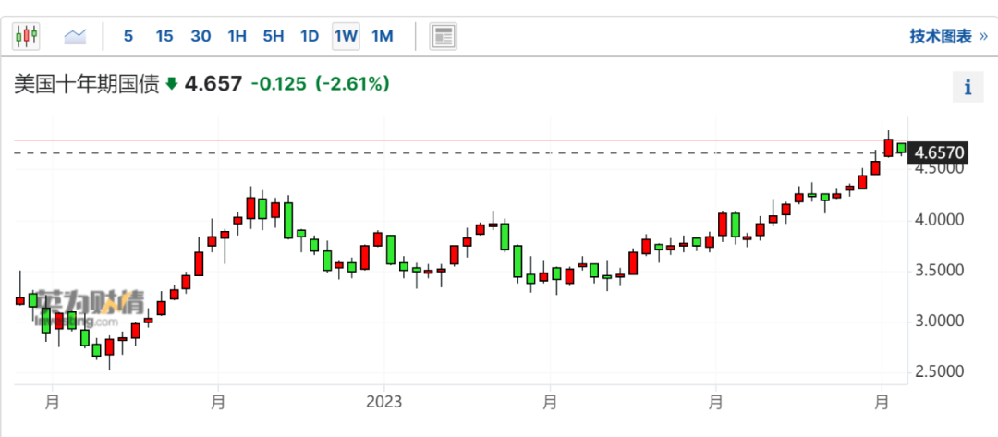Click the blue info icon

click(968, 87)
